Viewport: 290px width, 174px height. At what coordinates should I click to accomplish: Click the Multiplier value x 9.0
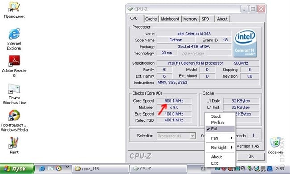tap(174, 107)
